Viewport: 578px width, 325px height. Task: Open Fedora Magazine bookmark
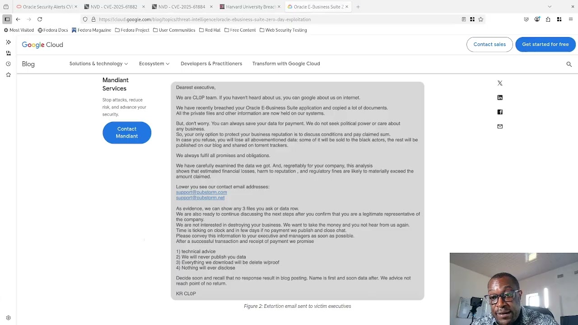click(92, 30)
